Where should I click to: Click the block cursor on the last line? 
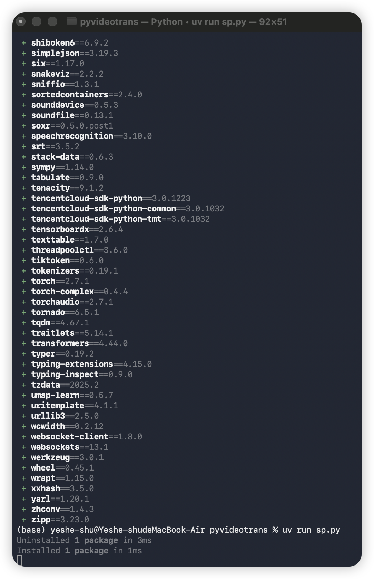coord(19,560)
